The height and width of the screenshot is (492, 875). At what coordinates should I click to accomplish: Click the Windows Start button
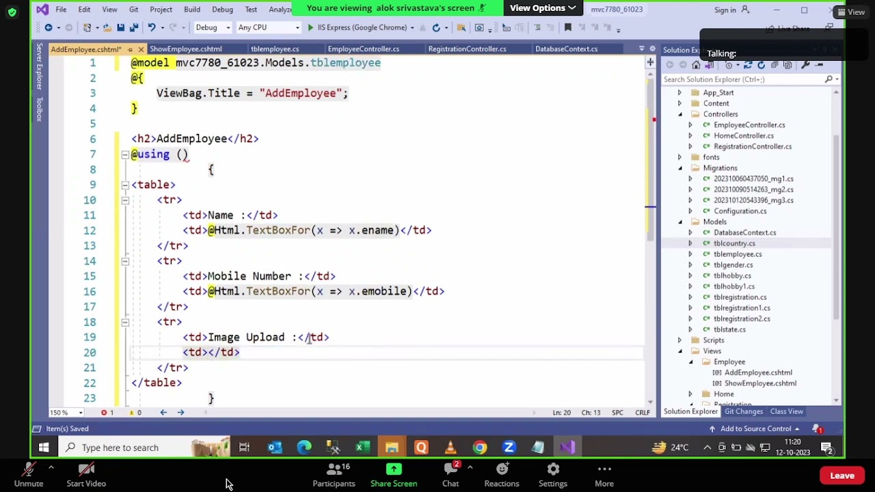[x=44, y=448]
